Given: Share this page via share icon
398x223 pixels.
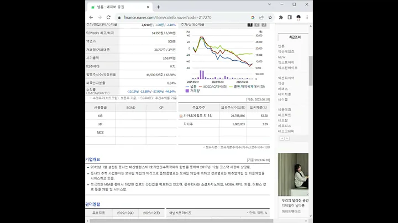Looking at the screenshot, I should point(261,18).
